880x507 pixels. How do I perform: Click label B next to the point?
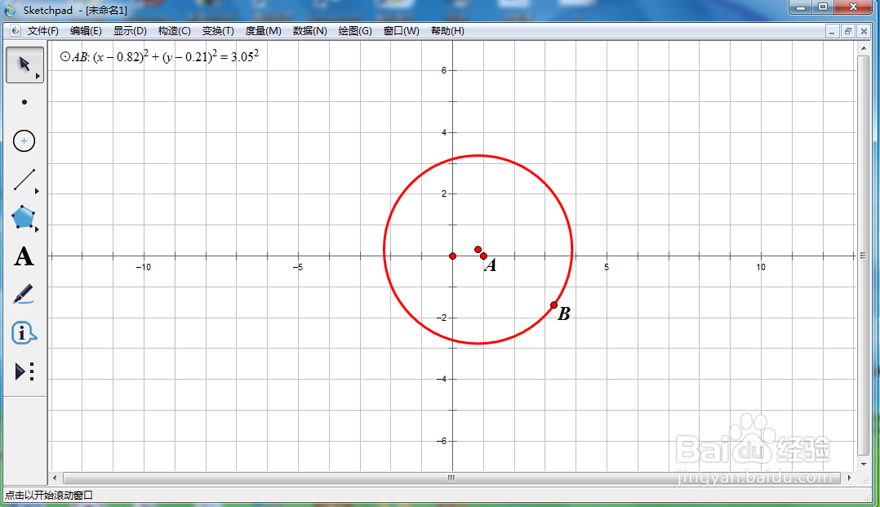pos(564,314)
